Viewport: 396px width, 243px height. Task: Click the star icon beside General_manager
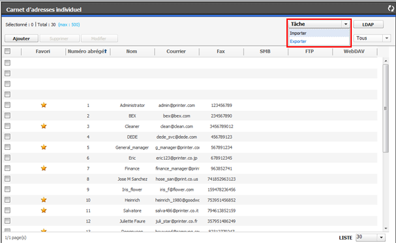coord(44,147)
